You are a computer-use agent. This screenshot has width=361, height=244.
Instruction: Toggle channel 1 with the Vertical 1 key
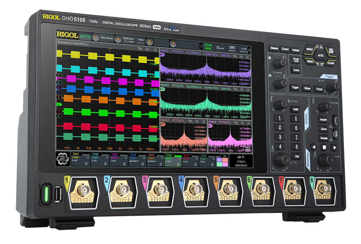(x=279, y=118)
